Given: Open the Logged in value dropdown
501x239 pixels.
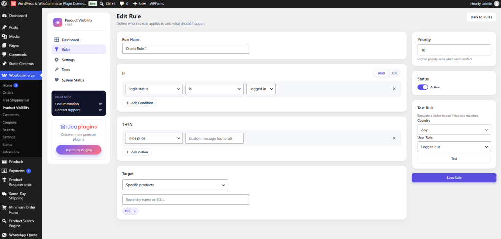Looking at the screenshot, I should point(261,89).
